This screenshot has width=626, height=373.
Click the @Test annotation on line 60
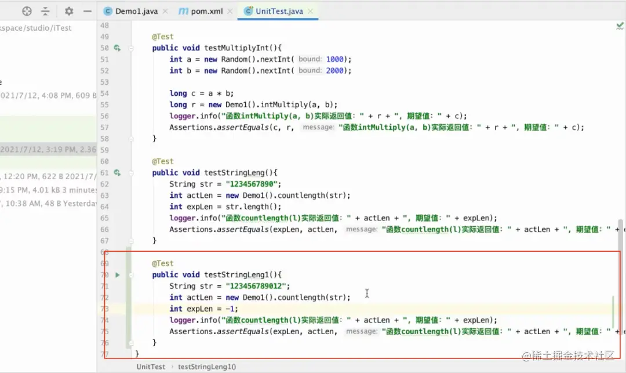click(x=162, y=161)
